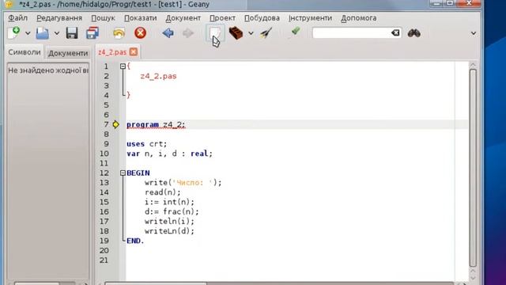Collapse the comment fold at line 1

pyautogui.click(x=123, y=66)
